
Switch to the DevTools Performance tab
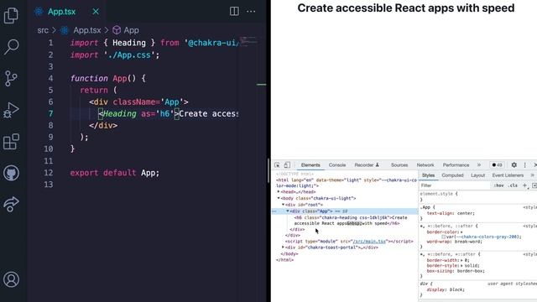point(456,165)
